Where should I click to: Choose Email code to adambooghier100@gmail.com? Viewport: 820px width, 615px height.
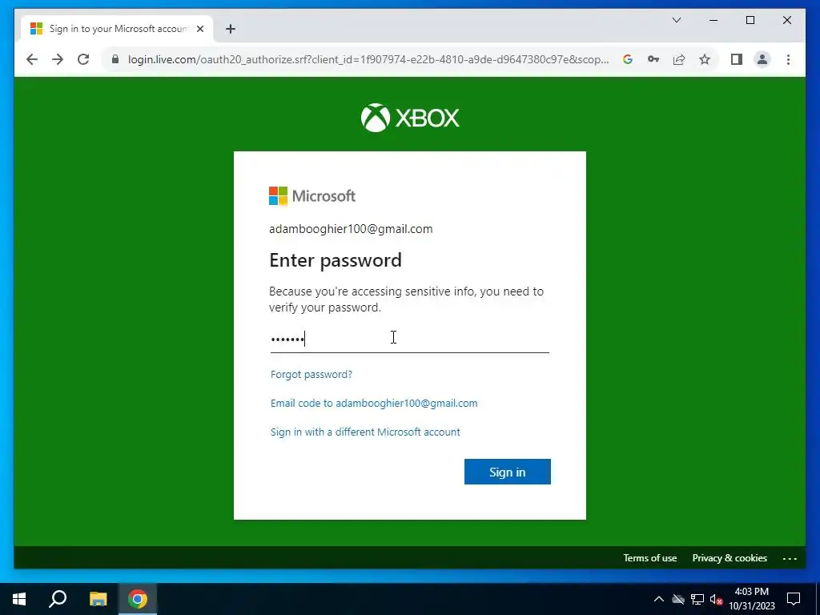[374, 404]
